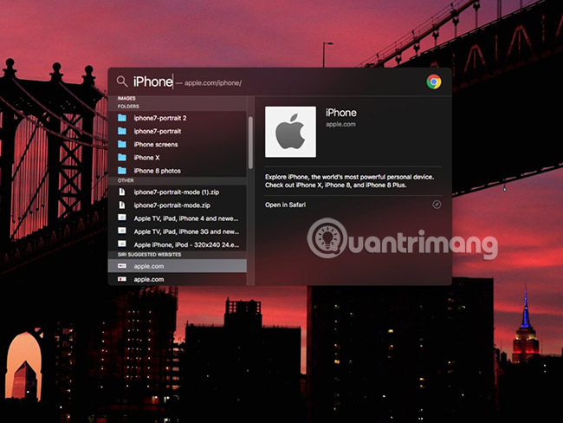
Task: Select the bottom apple.com website suggestion
Action: [149, 279]
